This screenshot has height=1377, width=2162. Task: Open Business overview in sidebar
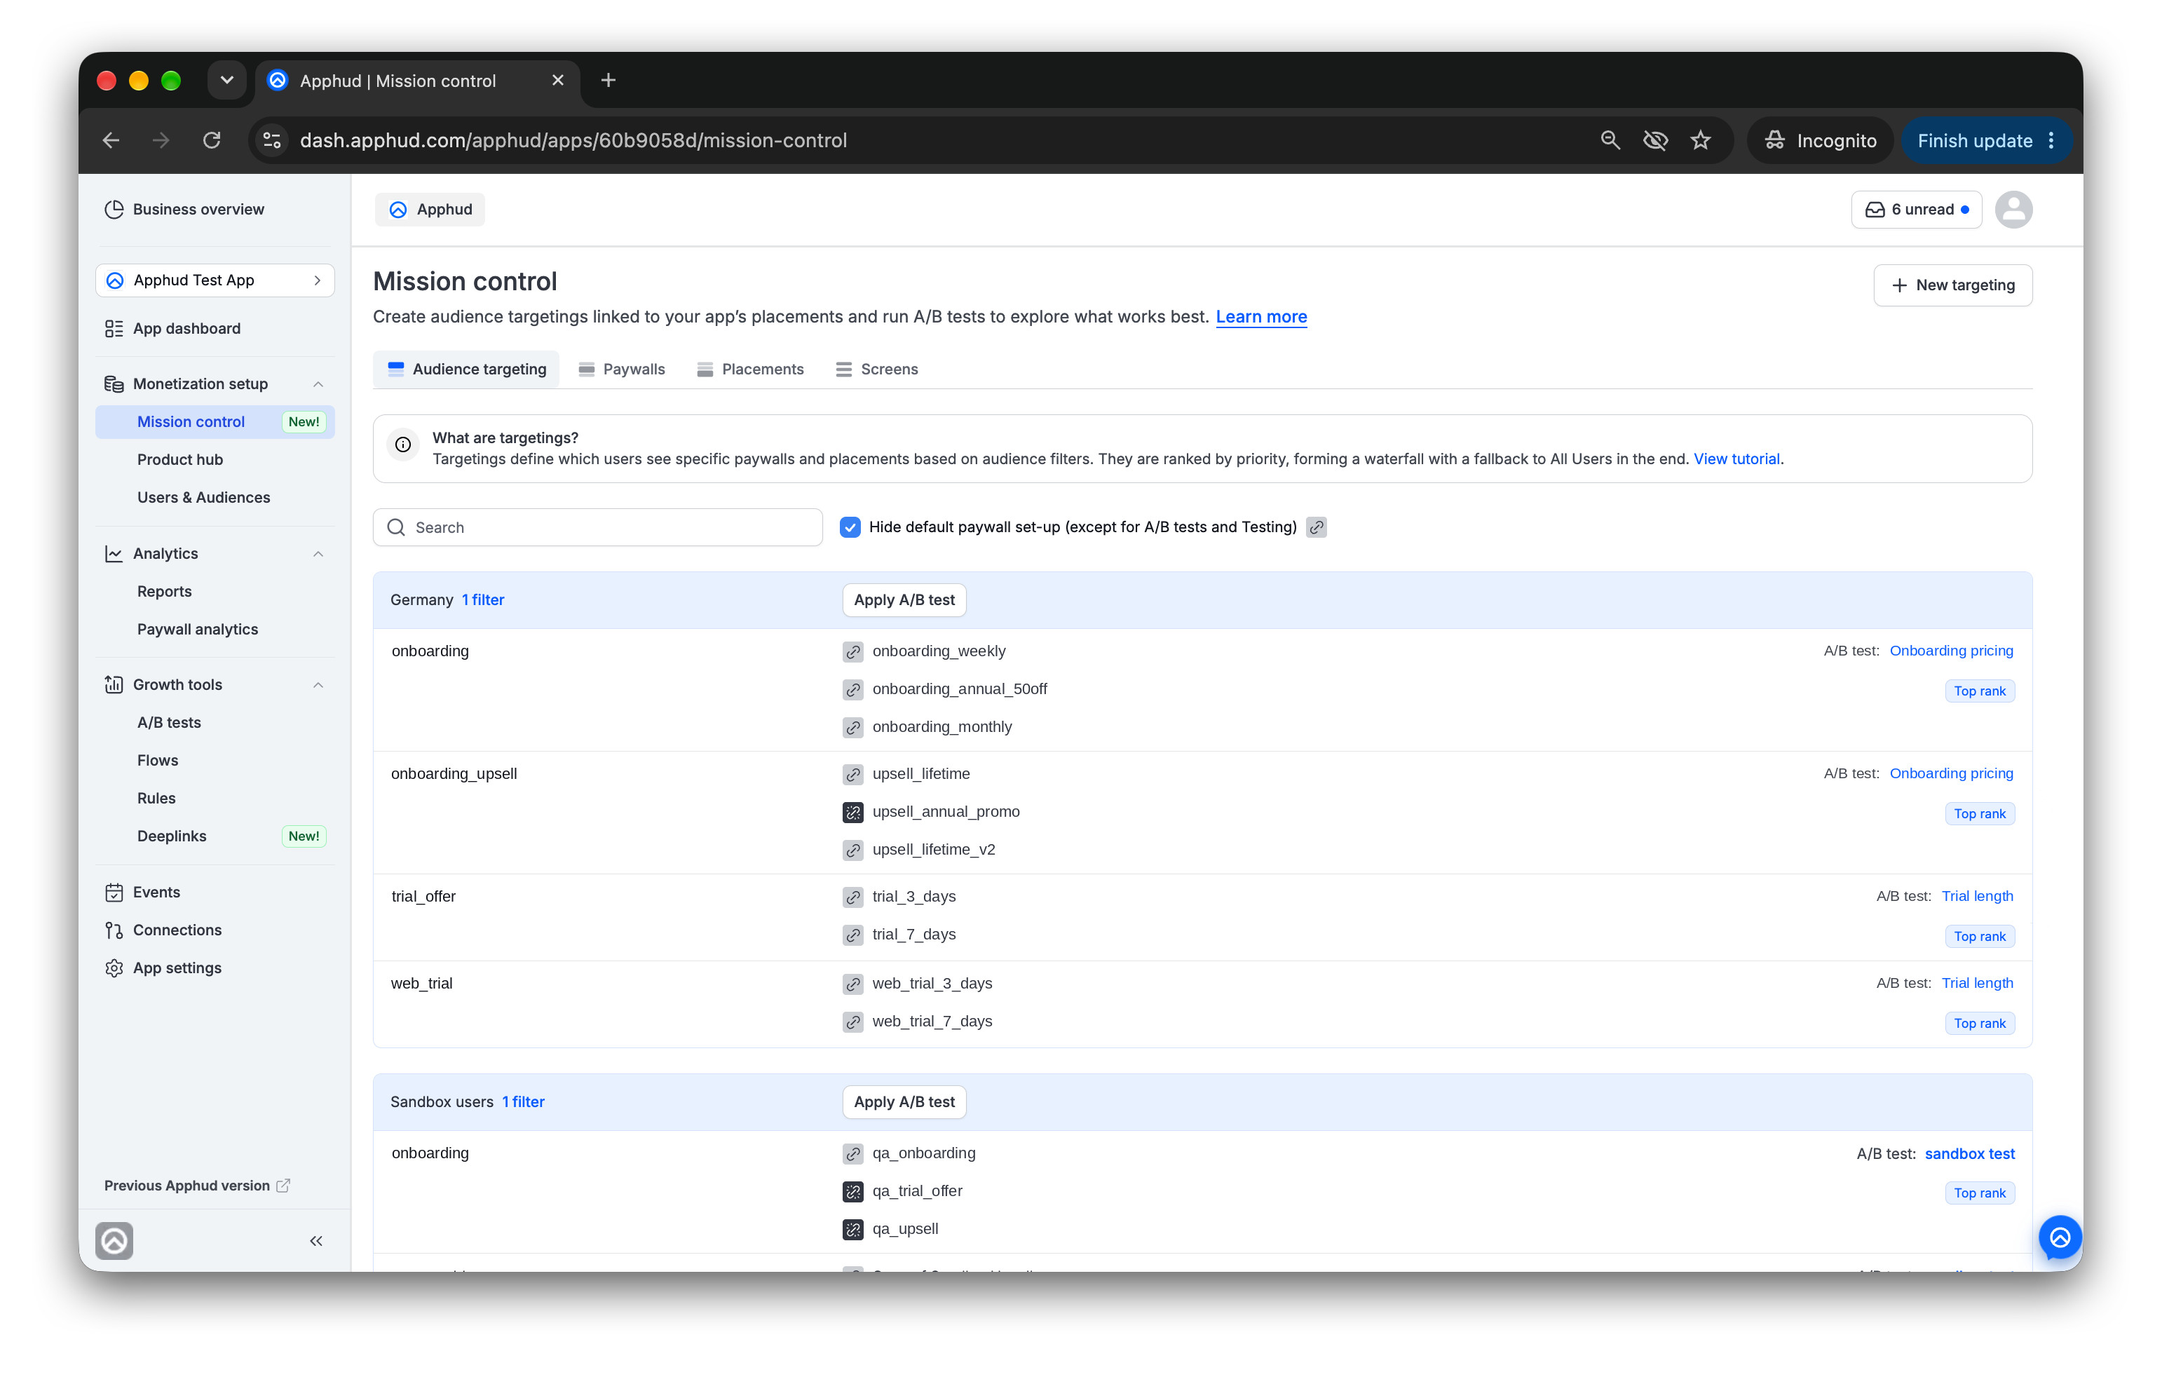tap(185, 210)
